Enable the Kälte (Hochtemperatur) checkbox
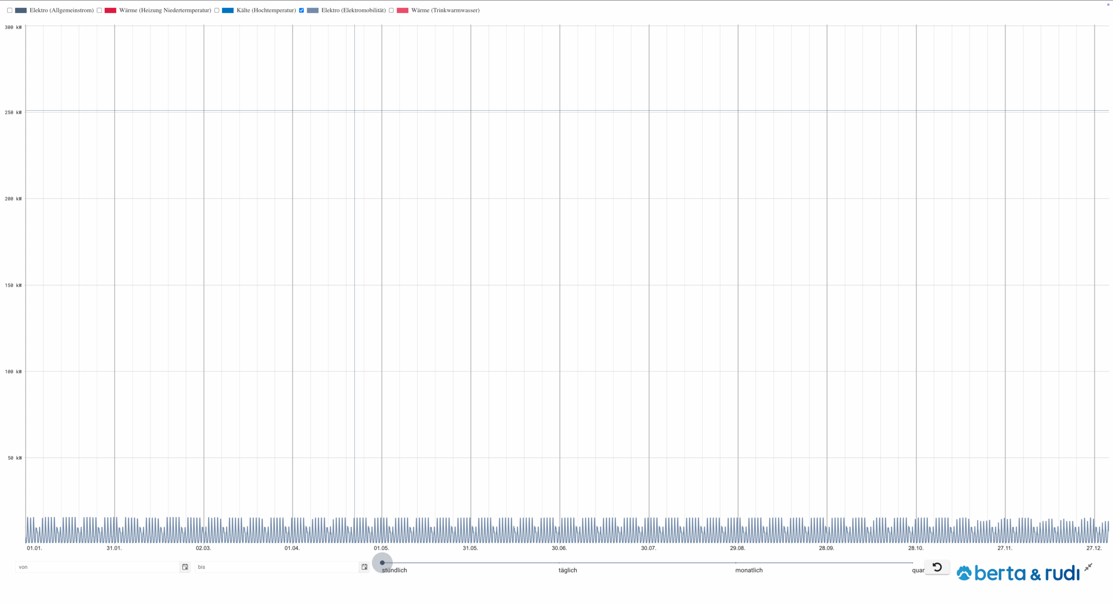Screen dimensions: 1113x603 pyautogui.click(x=217, y=10)
